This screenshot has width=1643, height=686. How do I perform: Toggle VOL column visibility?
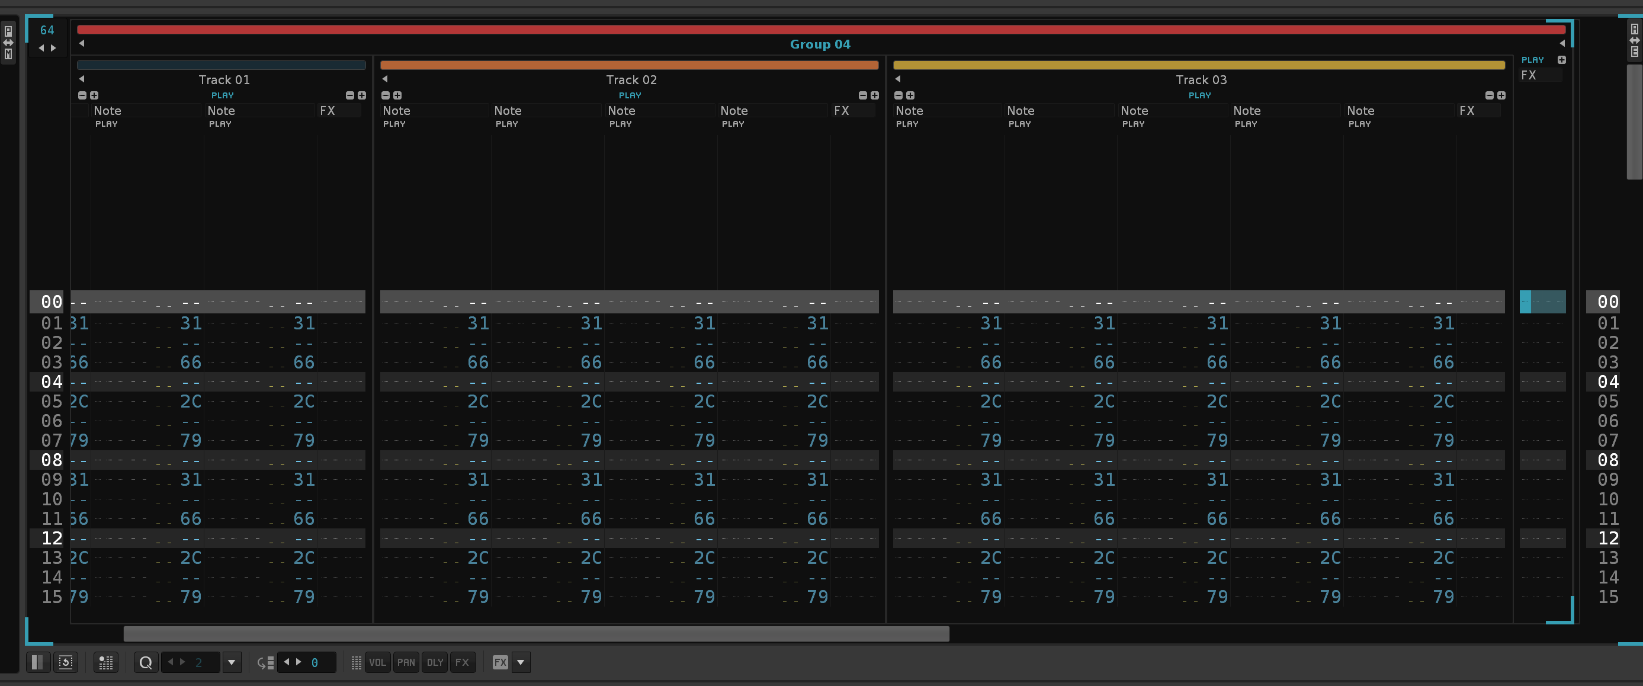pyautogui.click(x=378, y=662)
